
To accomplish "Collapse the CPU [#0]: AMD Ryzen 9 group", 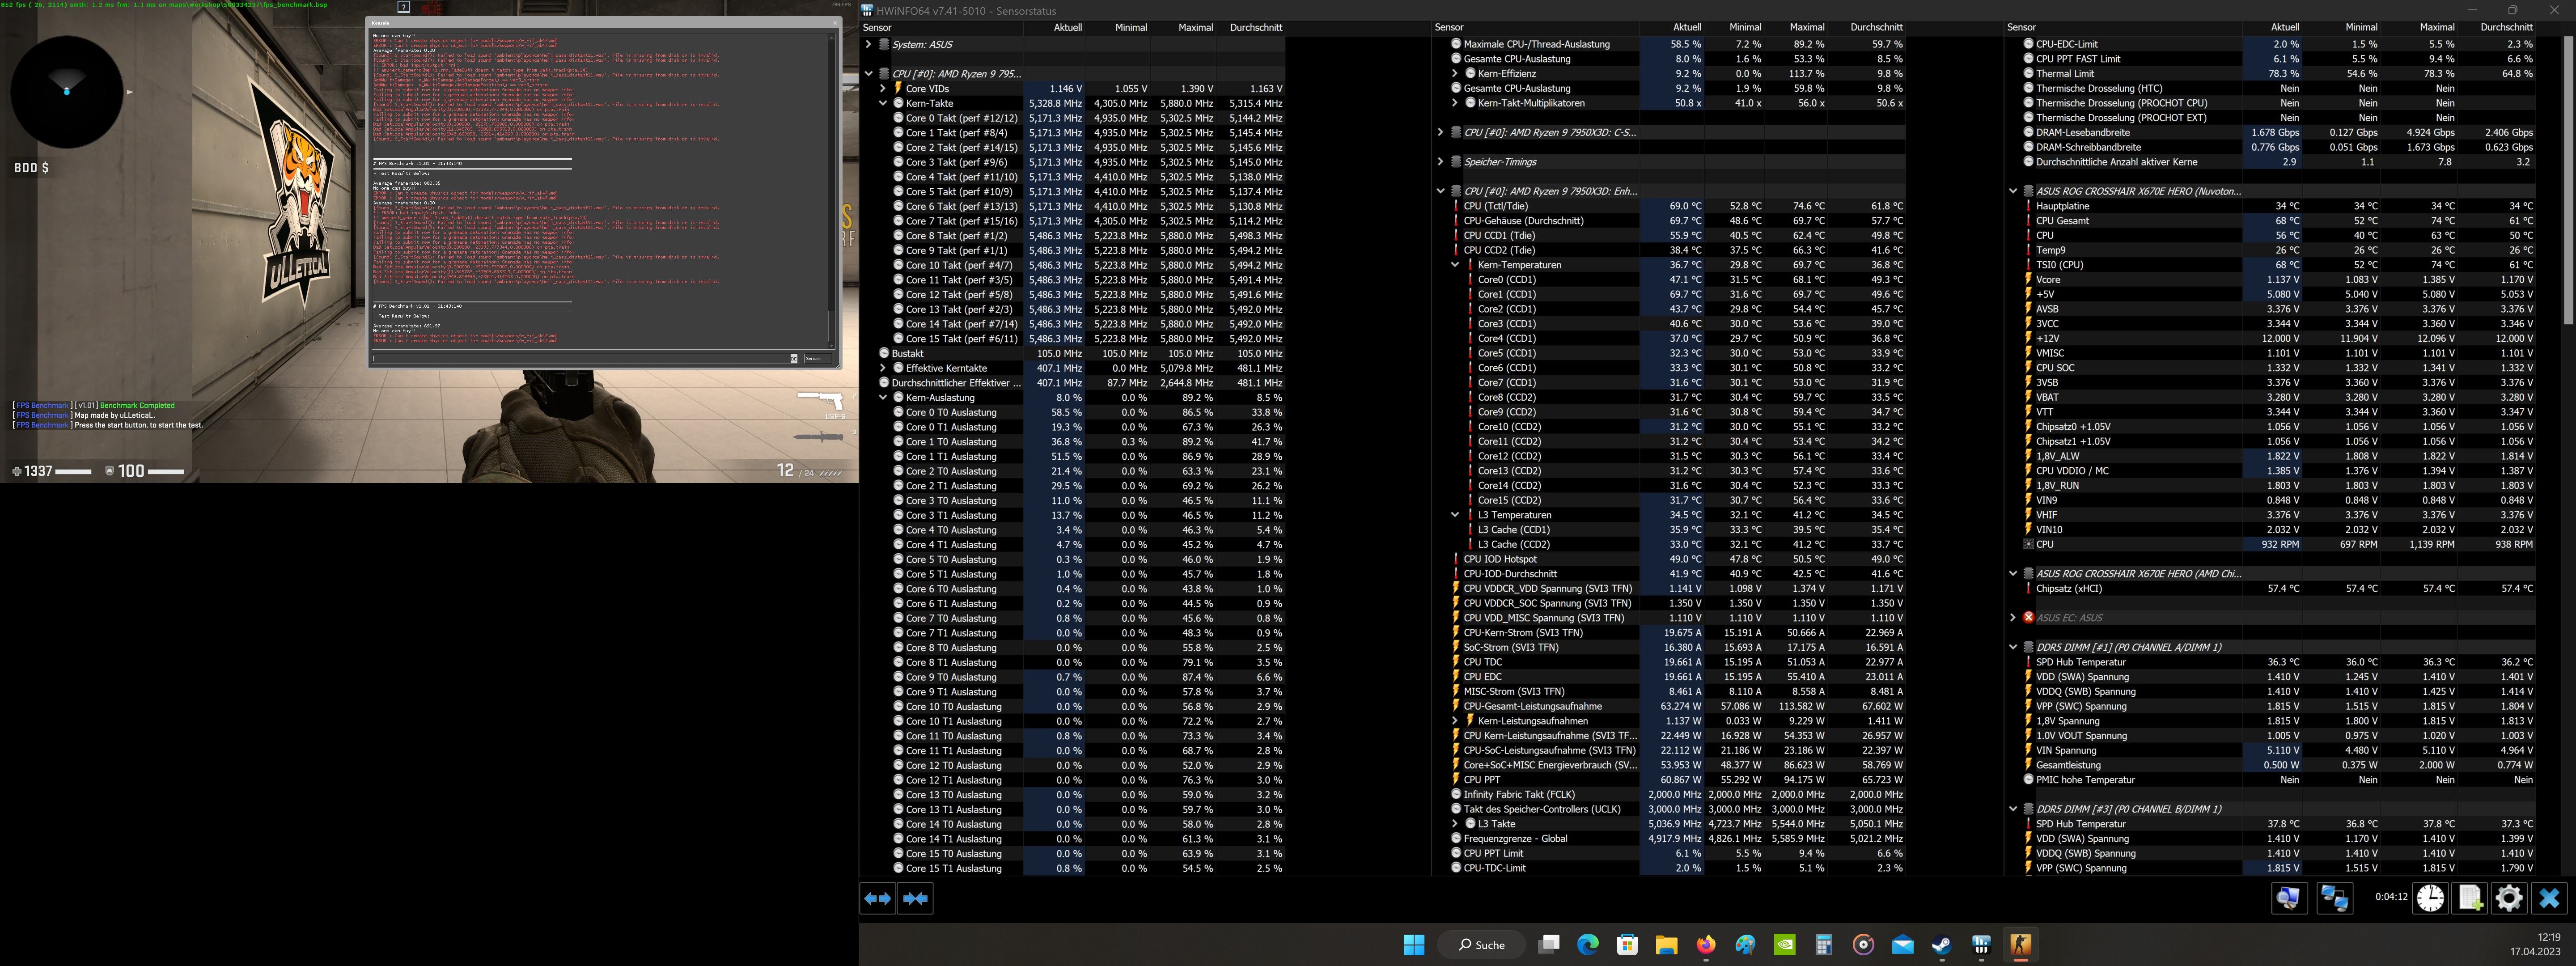I will [x=868, y=74].
